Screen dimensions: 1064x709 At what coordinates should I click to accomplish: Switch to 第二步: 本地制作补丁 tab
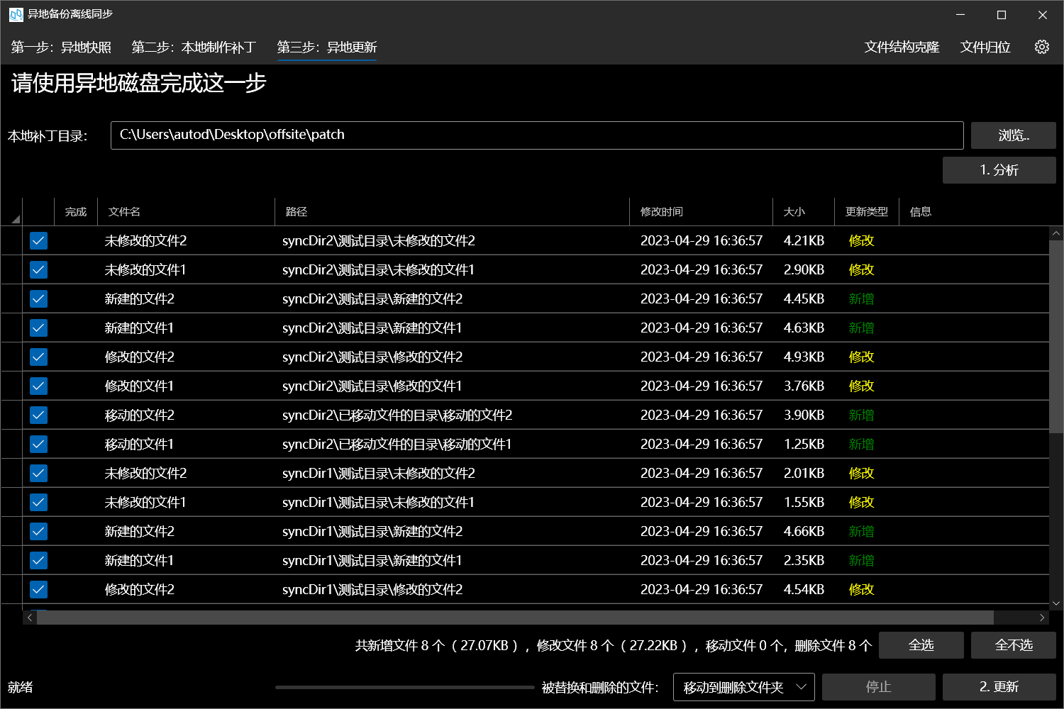coord(194,48)
